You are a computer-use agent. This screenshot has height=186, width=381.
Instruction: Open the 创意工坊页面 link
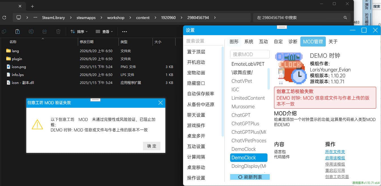337,177
